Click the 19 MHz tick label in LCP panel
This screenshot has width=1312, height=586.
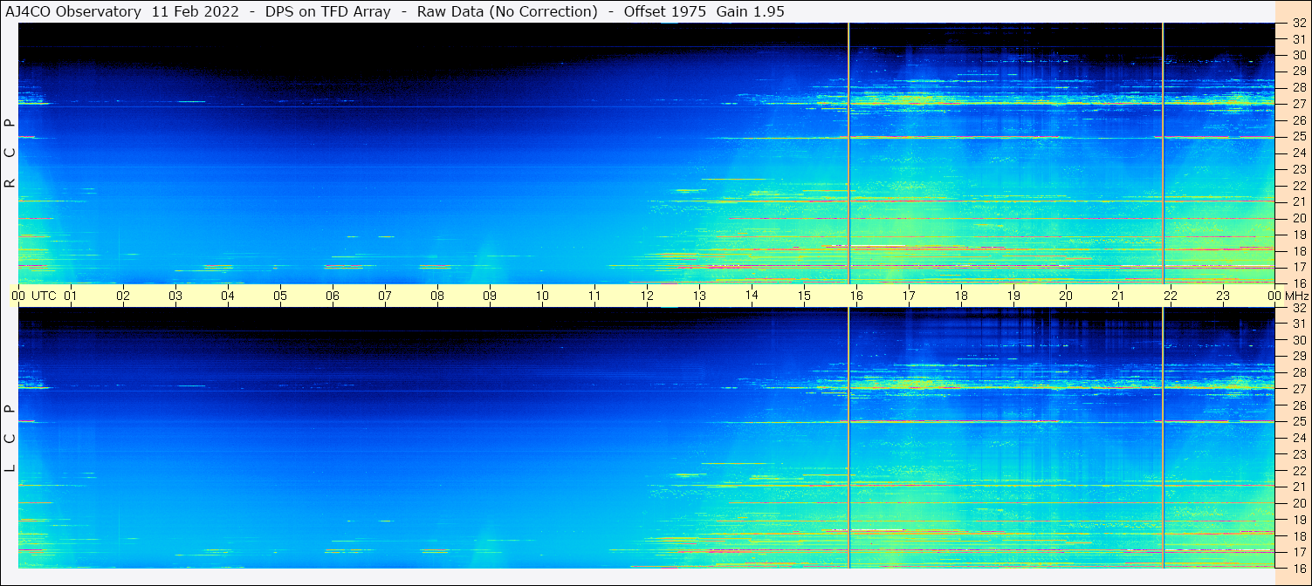[x=1299, y=520]
